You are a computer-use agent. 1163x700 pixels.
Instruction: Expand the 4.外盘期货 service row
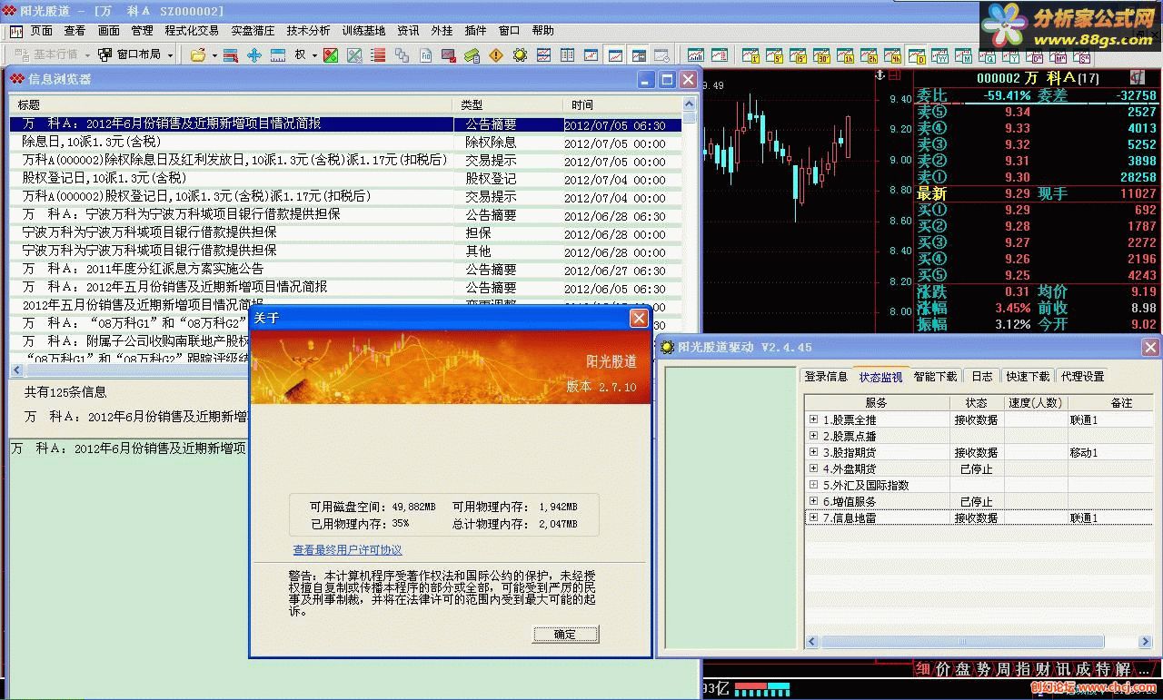[x=813, y=468]
